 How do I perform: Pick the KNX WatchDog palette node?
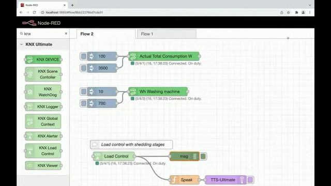pos(43,92)
